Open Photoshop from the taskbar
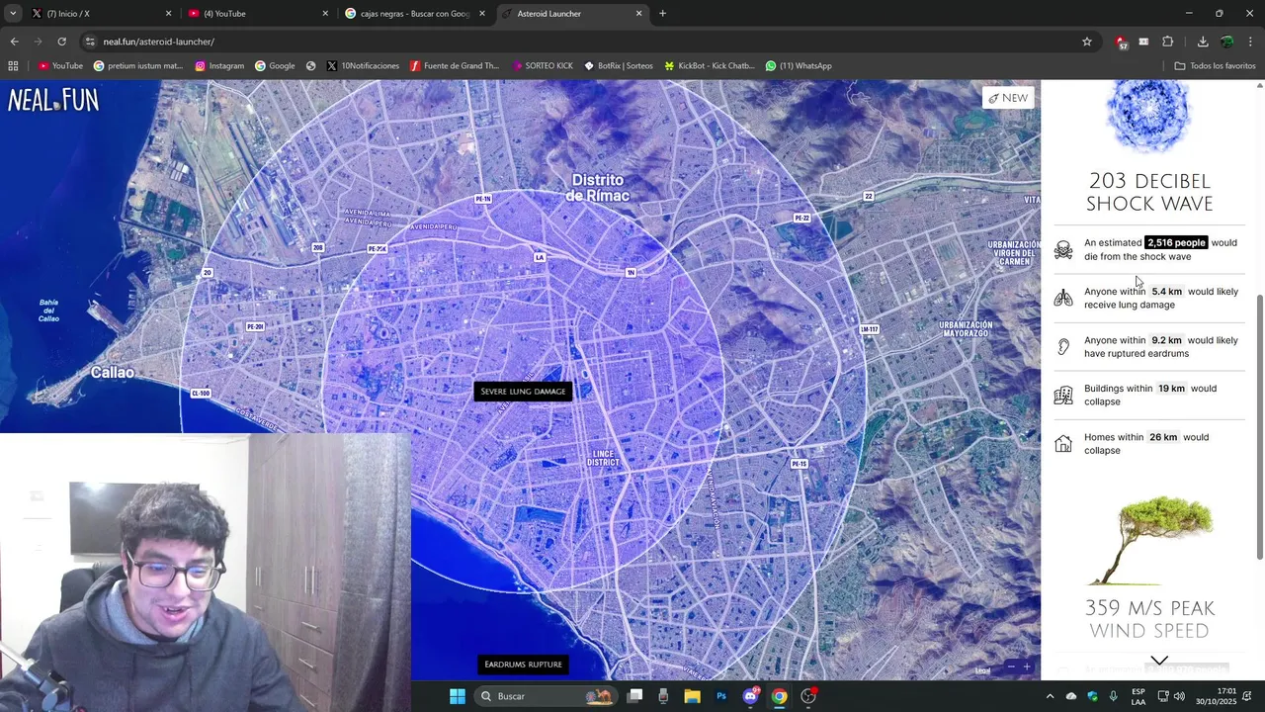Image resolution: width=1265 pixels, height=712 pixels. pos(721,696)
